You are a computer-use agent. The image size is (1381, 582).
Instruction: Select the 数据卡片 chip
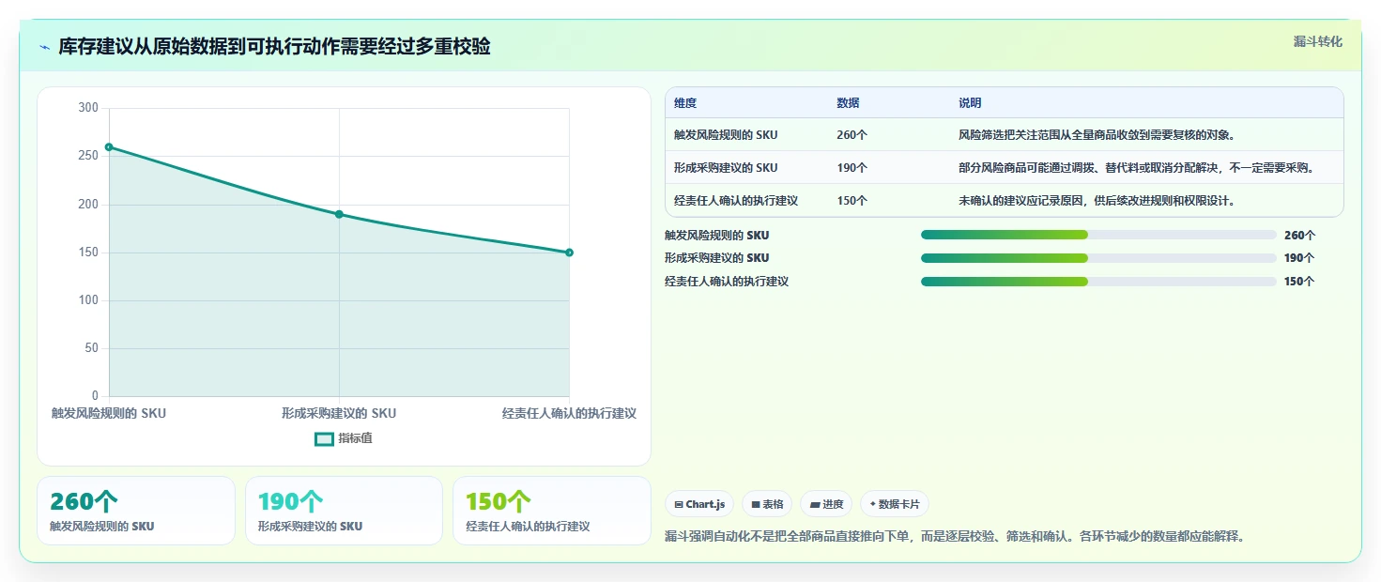coord(895,504)
